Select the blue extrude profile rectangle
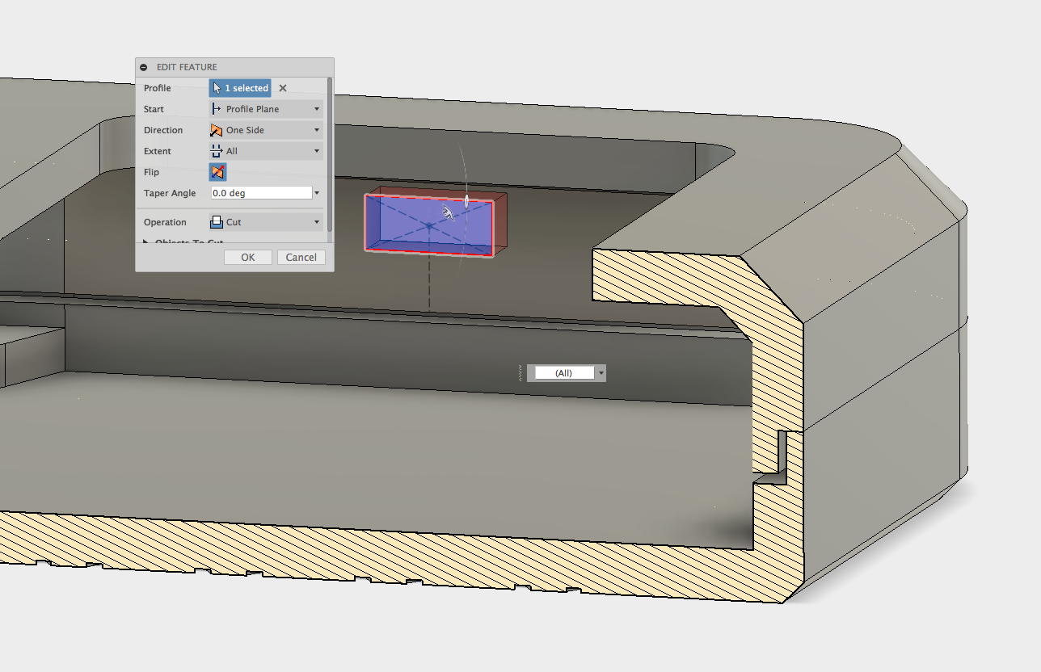This screenshot has height=672, width=1041. 428,225
